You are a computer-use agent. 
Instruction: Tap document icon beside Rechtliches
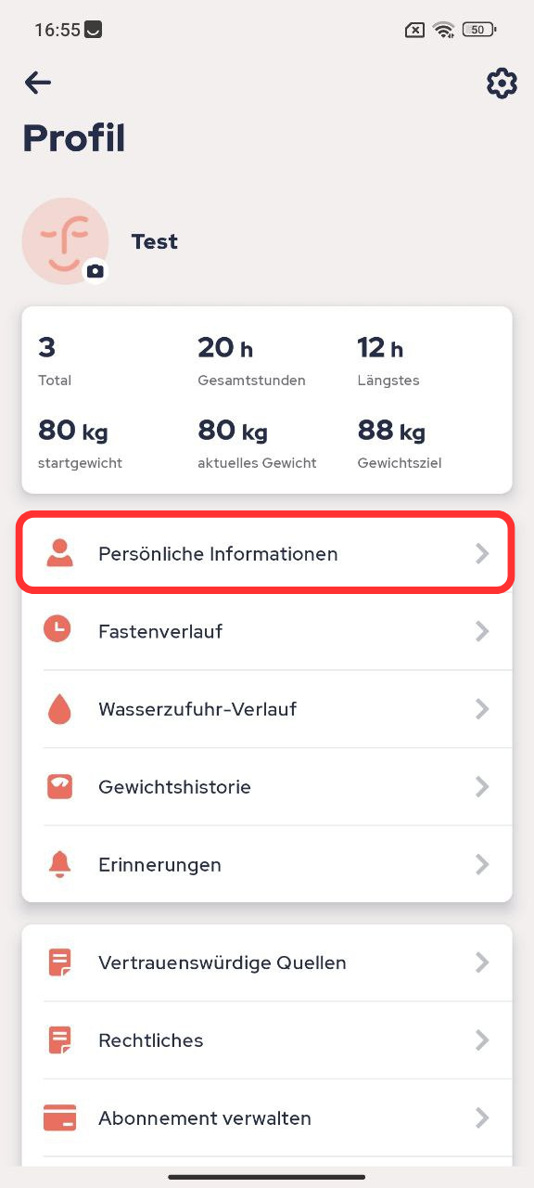pos(59,1039)
